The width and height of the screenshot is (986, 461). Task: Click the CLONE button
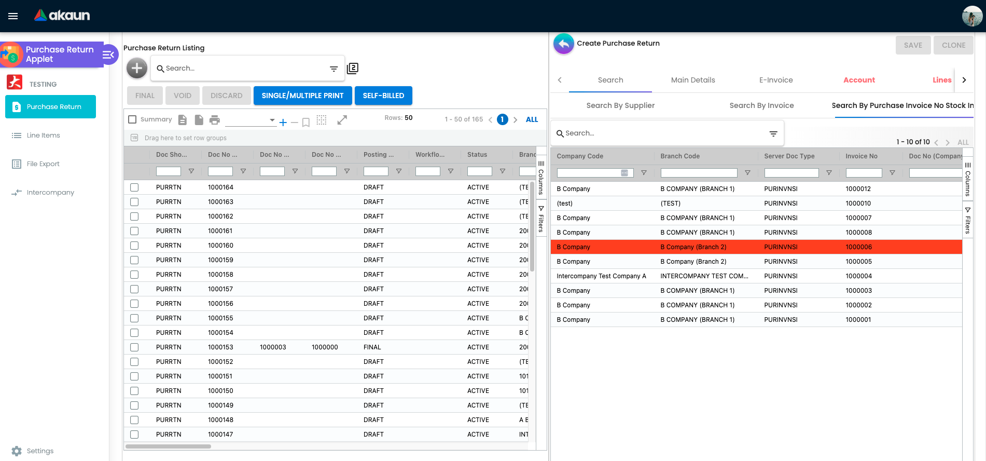pyautogui.click(x=953, y=45)
